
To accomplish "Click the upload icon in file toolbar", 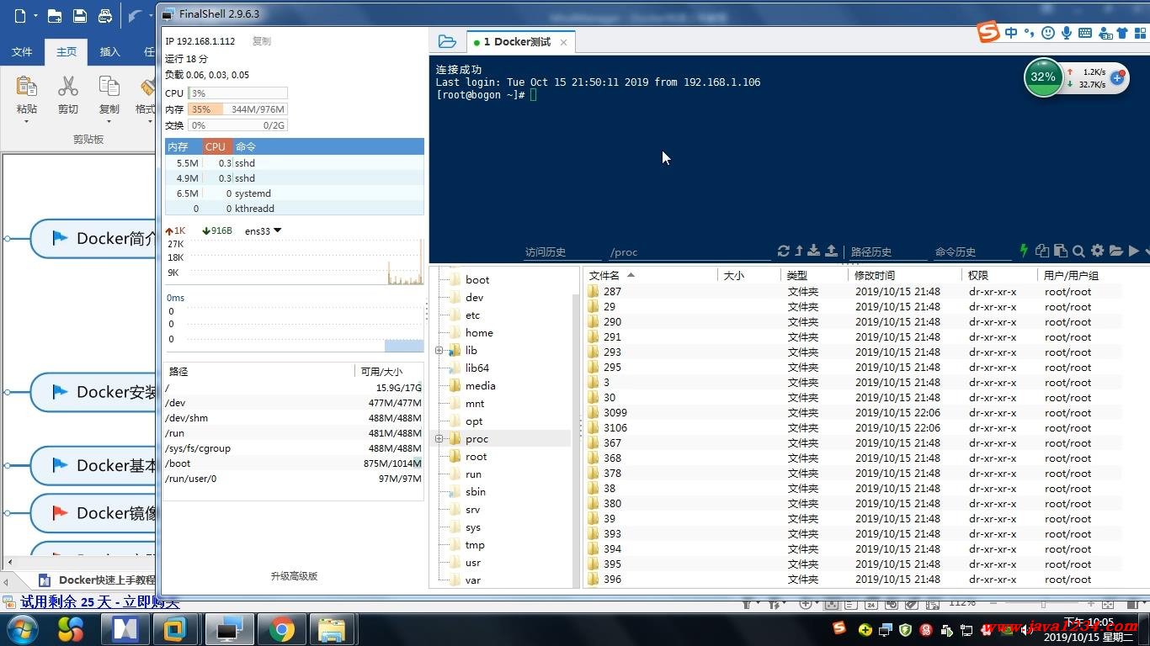I will 831,251.
